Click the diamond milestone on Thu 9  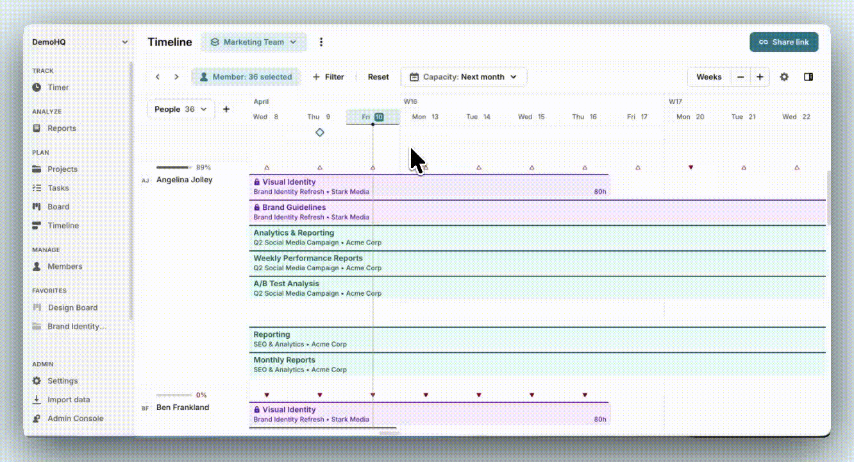pyautogui.click(x=320, y=132)
